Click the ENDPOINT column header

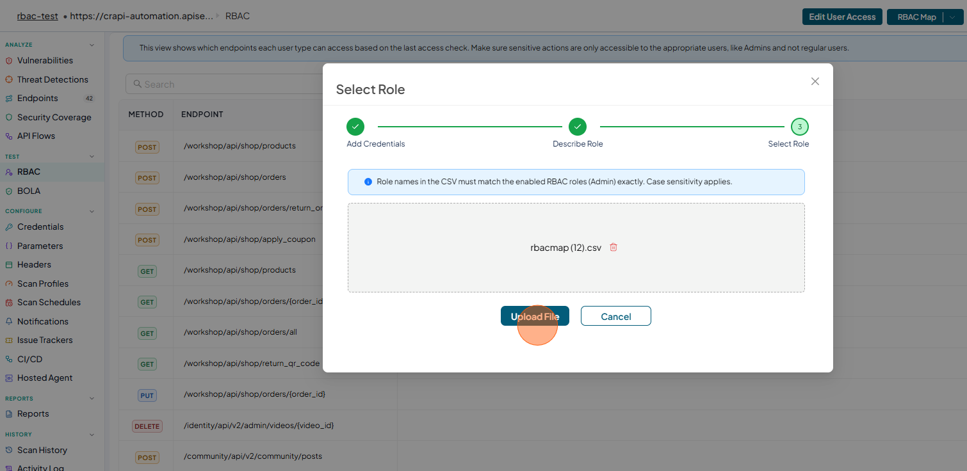click(202, 114)
